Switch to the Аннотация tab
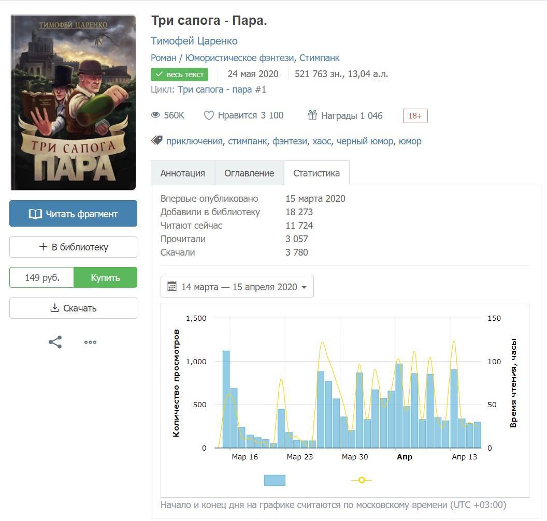The height and width of the screenshot is (521, 547). click(182, 173)
